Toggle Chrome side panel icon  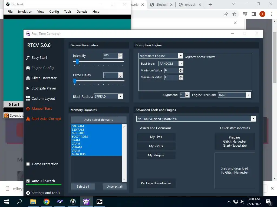point(254,14)
